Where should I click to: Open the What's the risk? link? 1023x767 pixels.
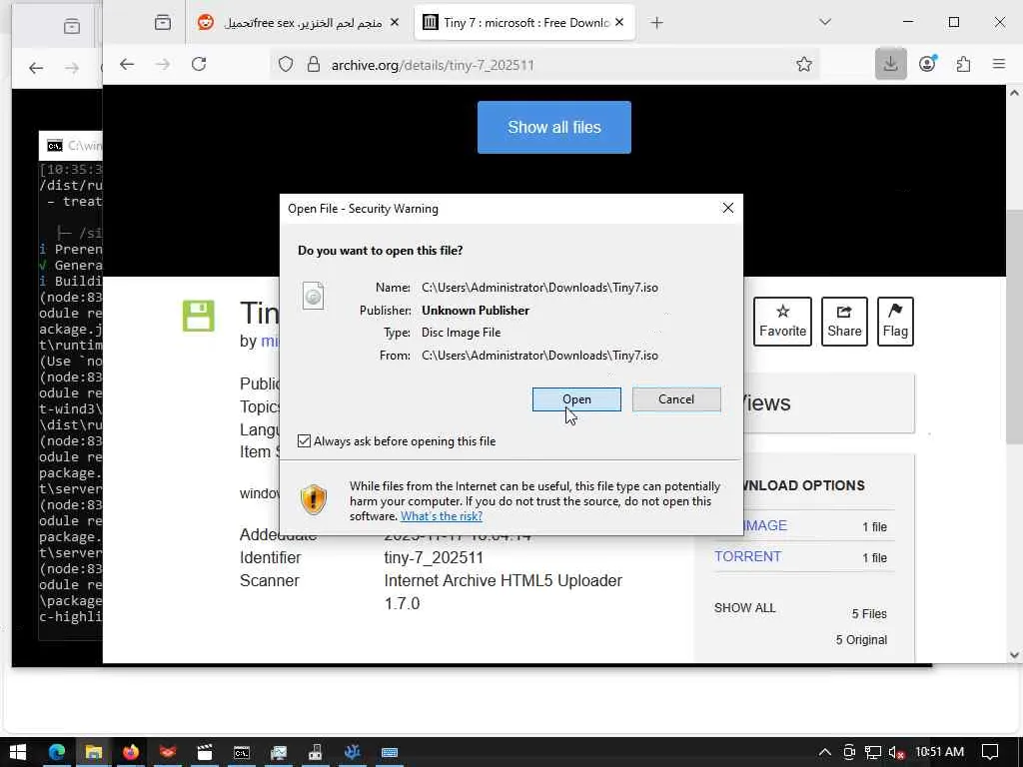click(x=441, y=516)
